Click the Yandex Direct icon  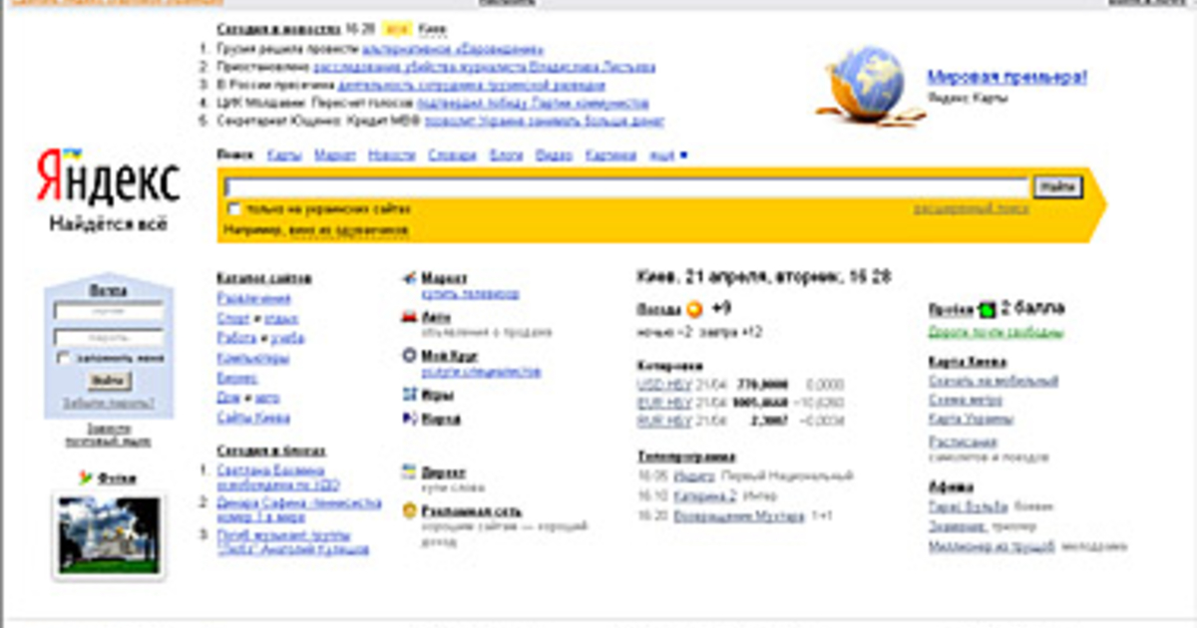click(x=409, y=471)
